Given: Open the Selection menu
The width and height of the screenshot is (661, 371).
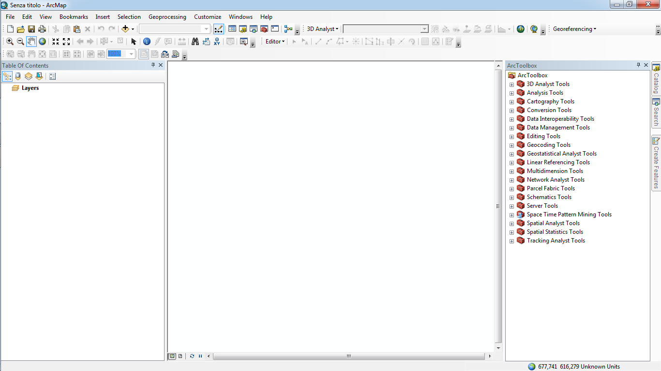Looking at the screenshot, I should pyautogui.click(x=129, y=17).
